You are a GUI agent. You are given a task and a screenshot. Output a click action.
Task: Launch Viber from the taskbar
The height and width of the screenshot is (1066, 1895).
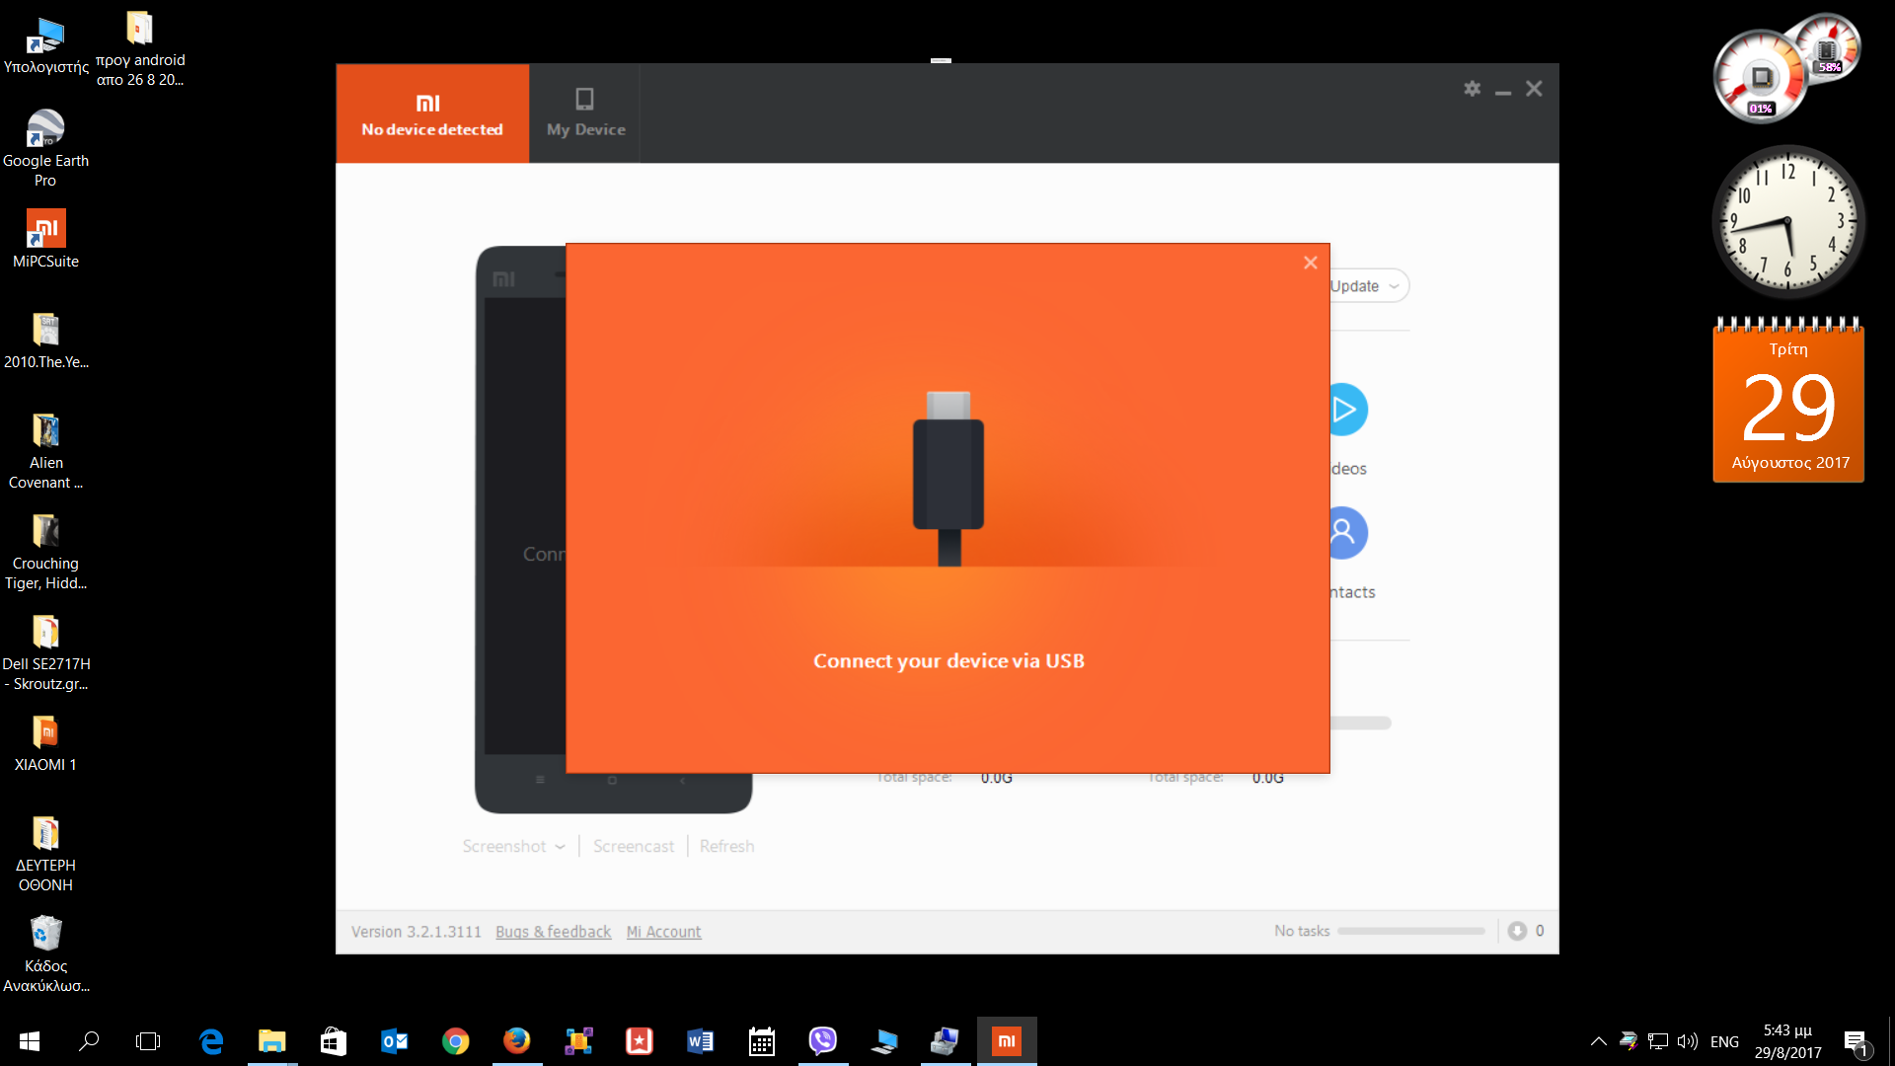coord(822,1040)
